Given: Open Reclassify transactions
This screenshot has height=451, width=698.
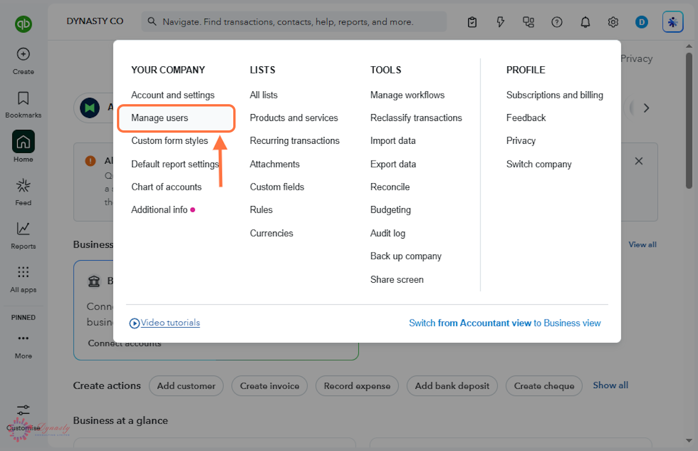Looking at the screenshot, I should 416,118.
